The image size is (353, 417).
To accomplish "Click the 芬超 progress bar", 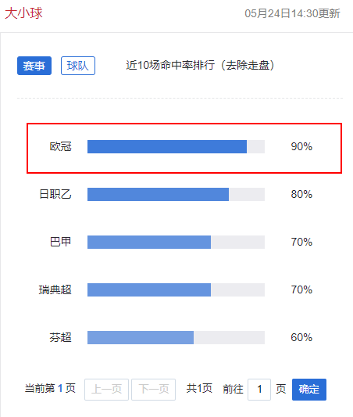I will tap(176, 337).
